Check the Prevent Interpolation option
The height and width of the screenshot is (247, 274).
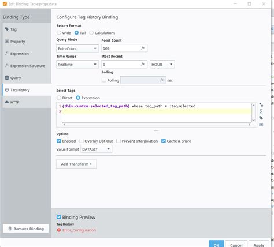[119, 141]
